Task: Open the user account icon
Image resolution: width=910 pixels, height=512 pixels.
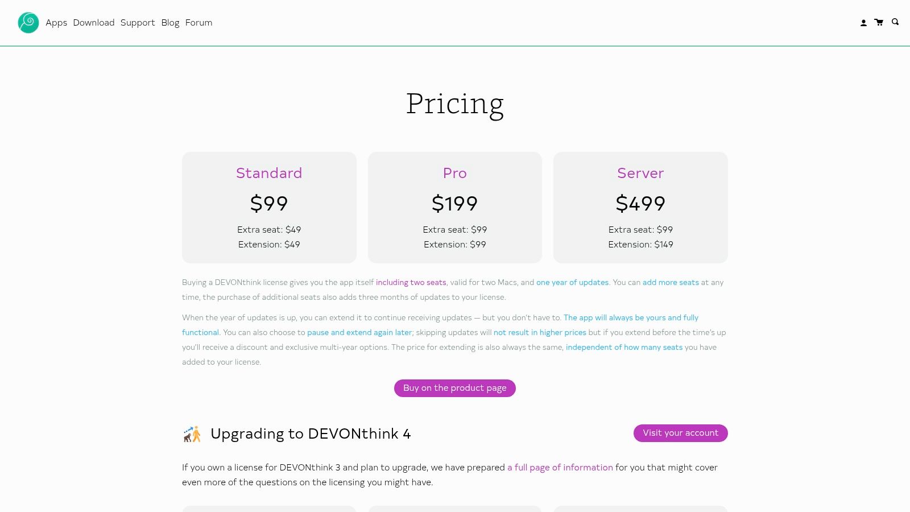Action: 863,23
